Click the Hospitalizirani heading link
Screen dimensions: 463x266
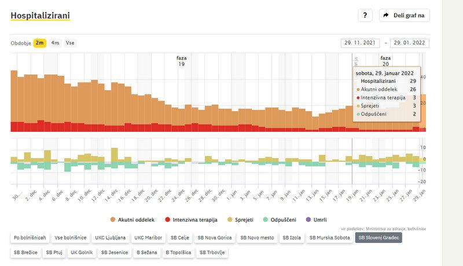40,16
